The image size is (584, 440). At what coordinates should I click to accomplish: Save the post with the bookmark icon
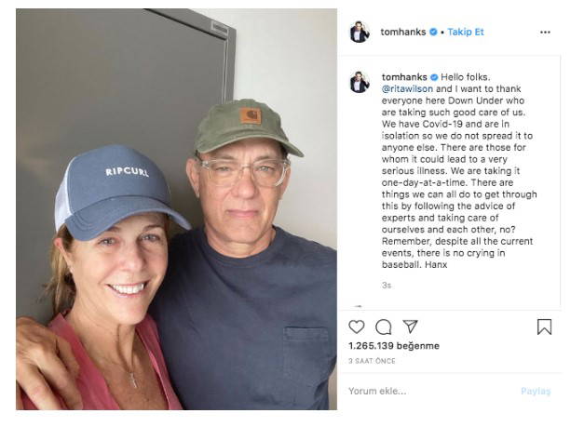[545, 327]
